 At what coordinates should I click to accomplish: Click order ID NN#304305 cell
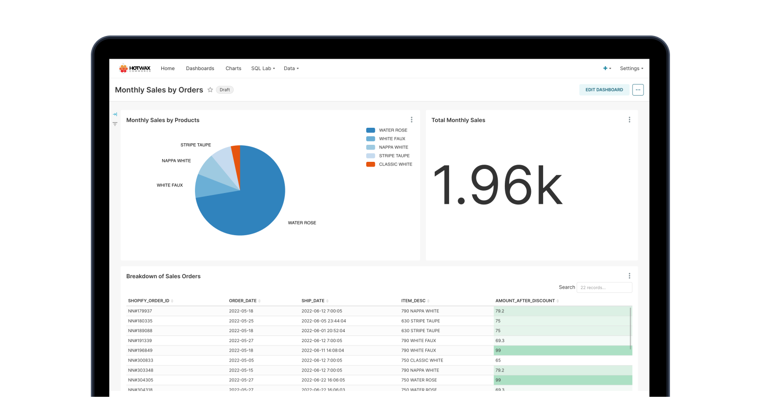(141, 380)
